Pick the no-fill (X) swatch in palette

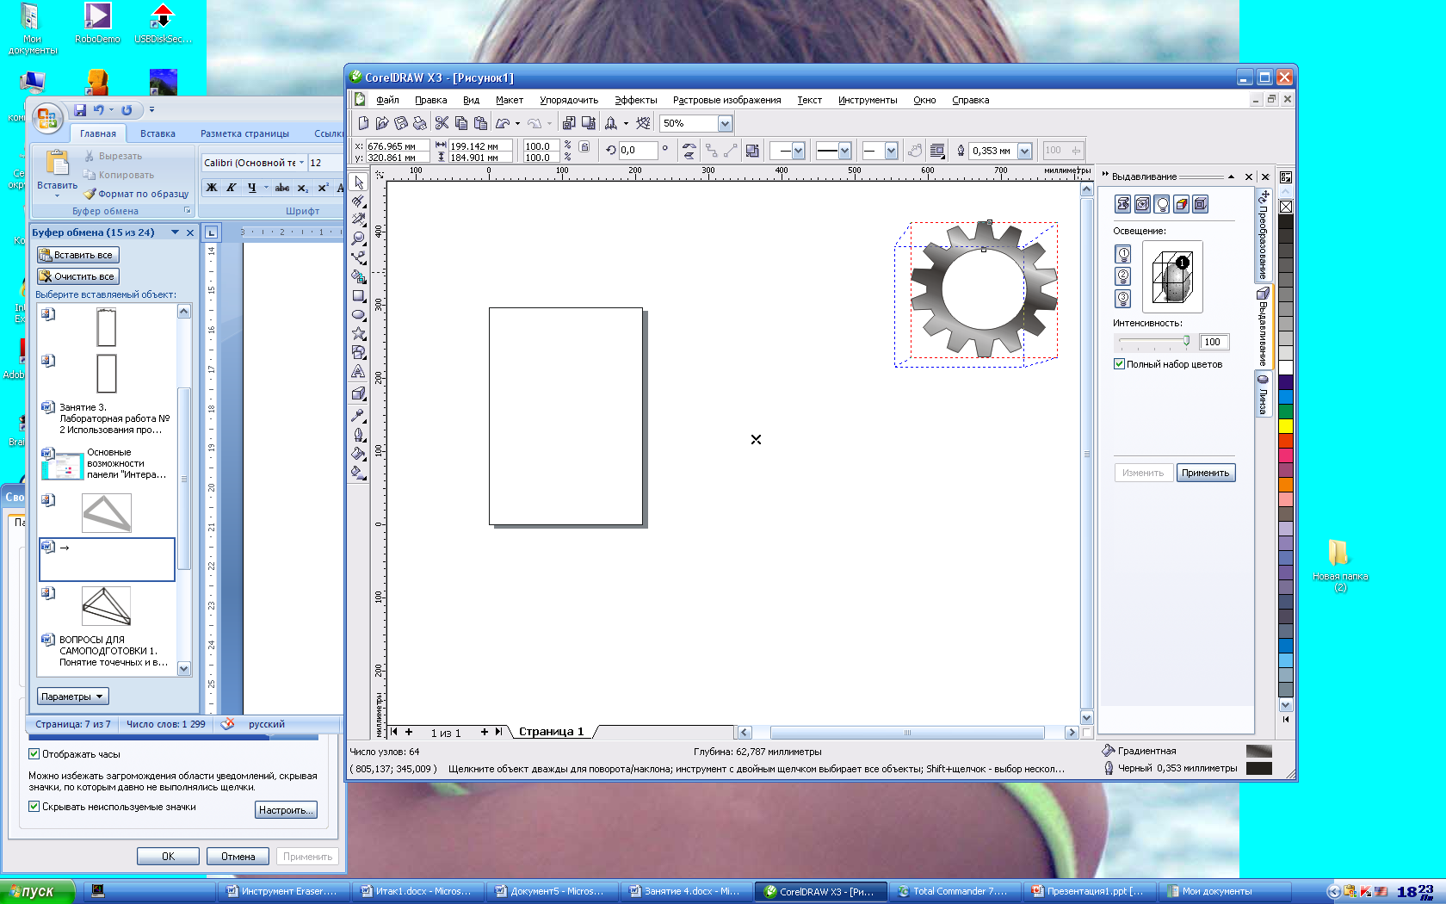[x=1286, y=207]
